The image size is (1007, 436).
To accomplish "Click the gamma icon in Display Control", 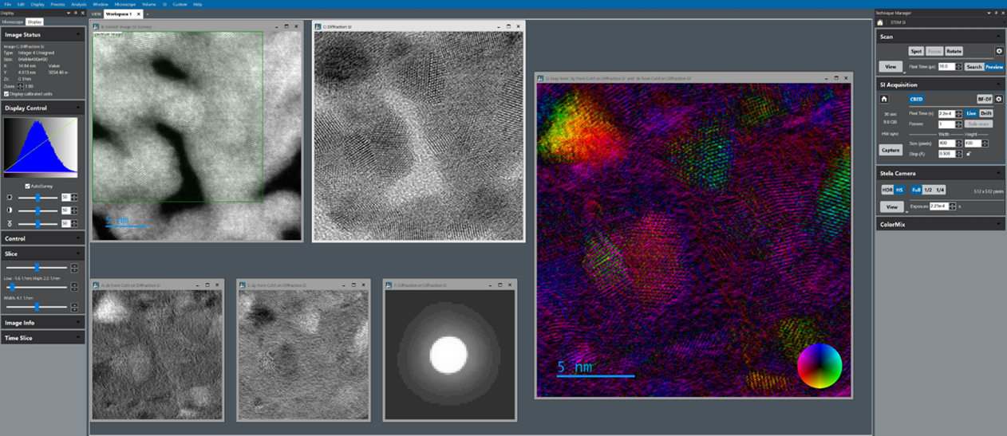I will (10, 224).
